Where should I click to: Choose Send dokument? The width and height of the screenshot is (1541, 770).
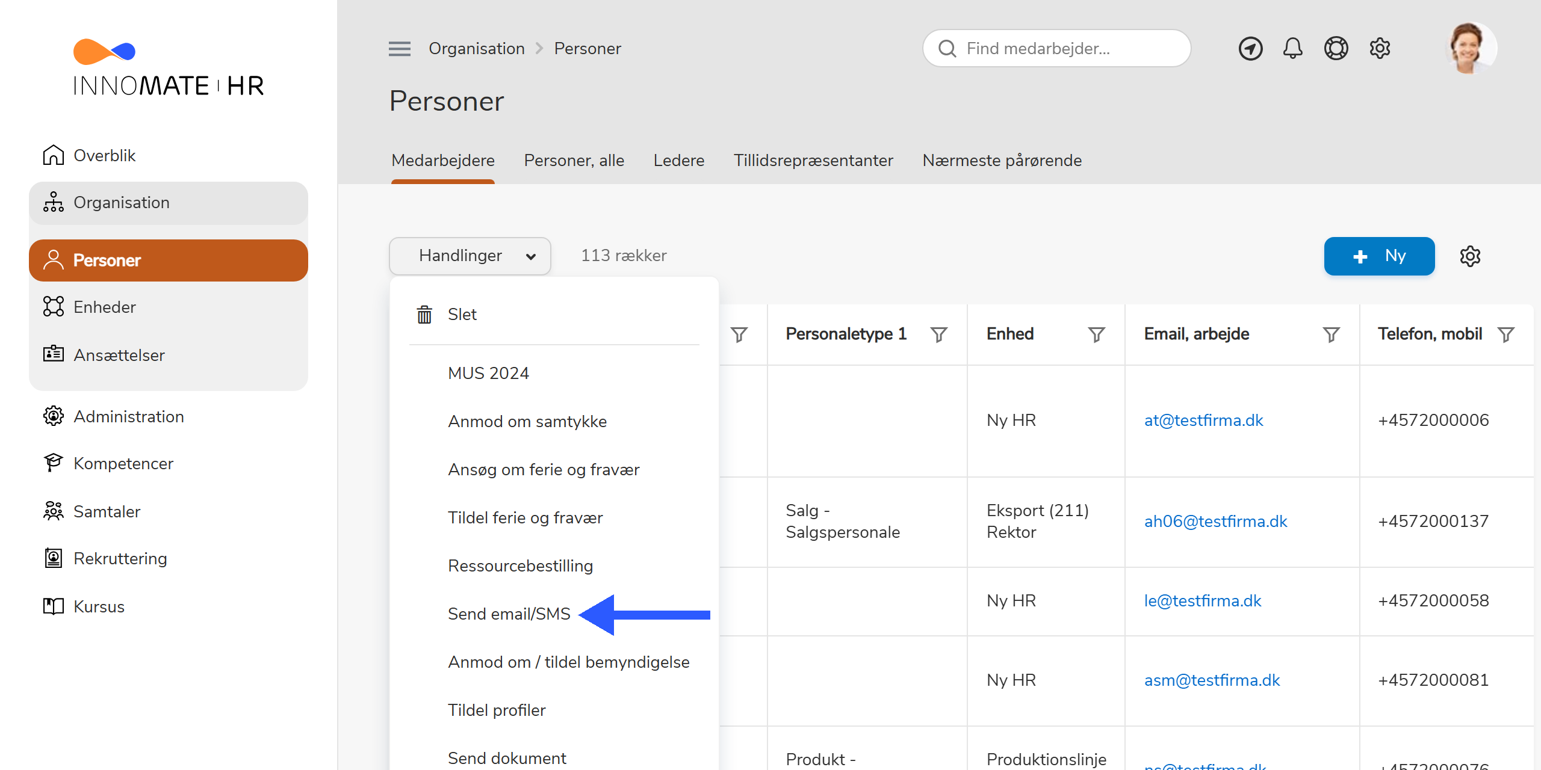(507, 758)
